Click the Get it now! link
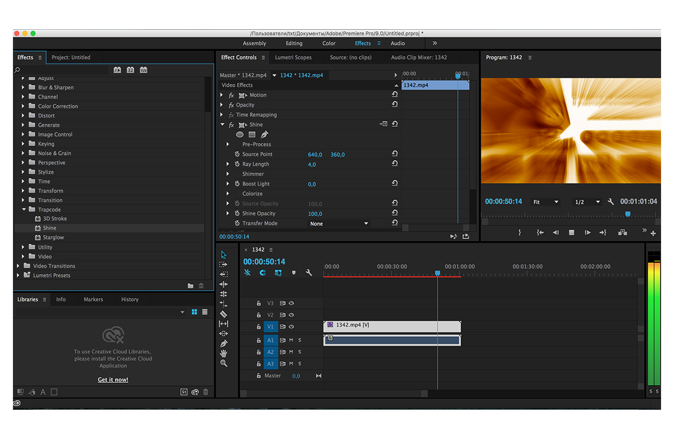 (x=113, y=379)
